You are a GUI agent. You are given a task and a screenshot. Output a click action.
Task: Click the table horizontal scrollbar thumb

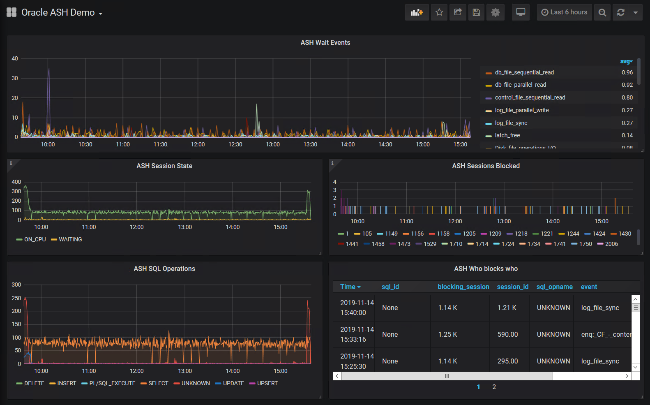pyautogui.click(x=447, y=376)
